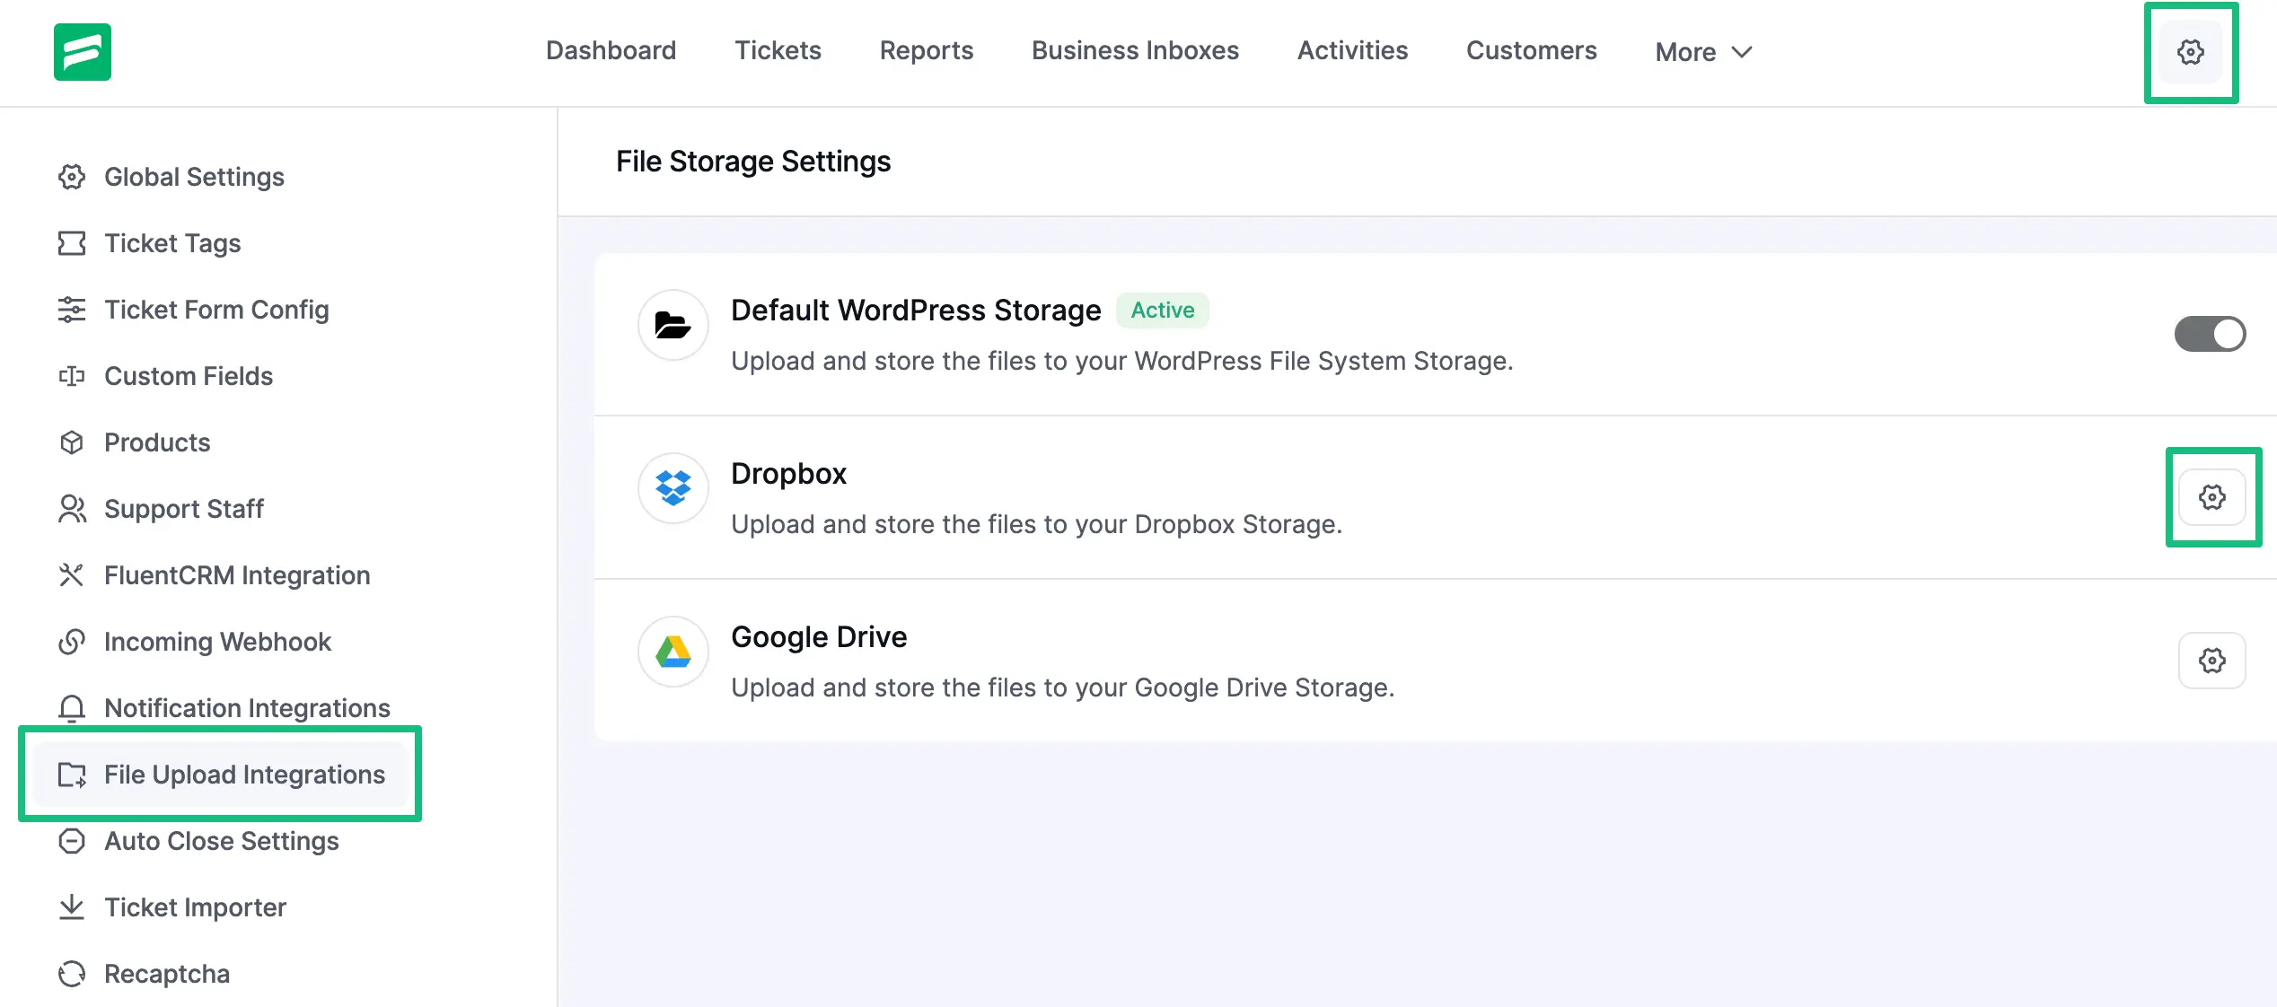Toggle the Incoming Webhook sidebar item
This screenshot has height=1007, width=2277.
coord(218,642)
